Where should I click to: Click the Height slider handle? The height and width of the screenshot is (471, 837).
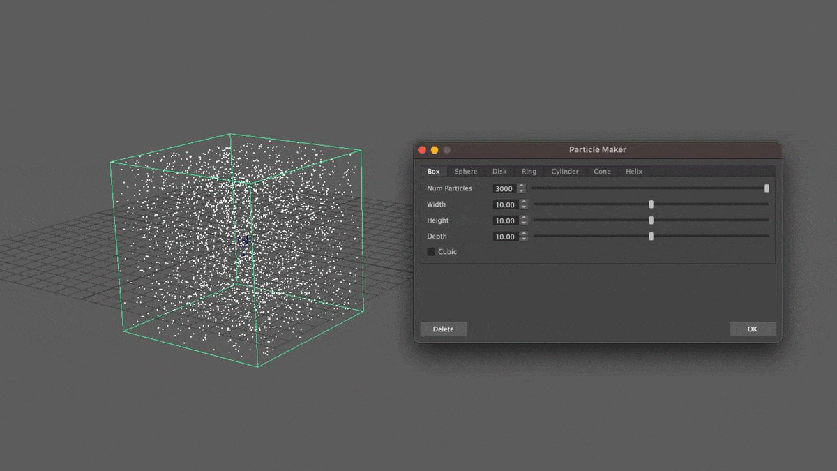coord(651,220)
